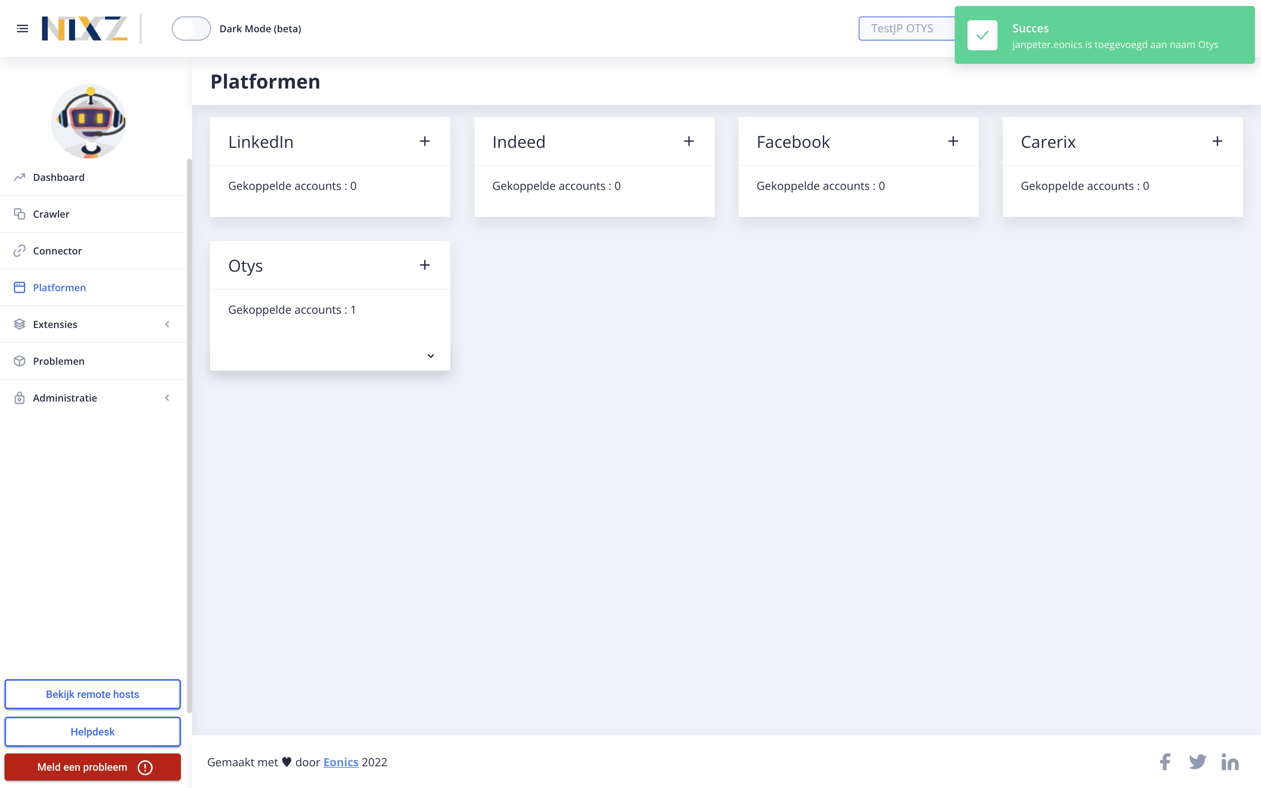This screenshot has height=788, width=1261.
Task: Toggle Dark Mode (beta) switch
Action: click(191, 29)
